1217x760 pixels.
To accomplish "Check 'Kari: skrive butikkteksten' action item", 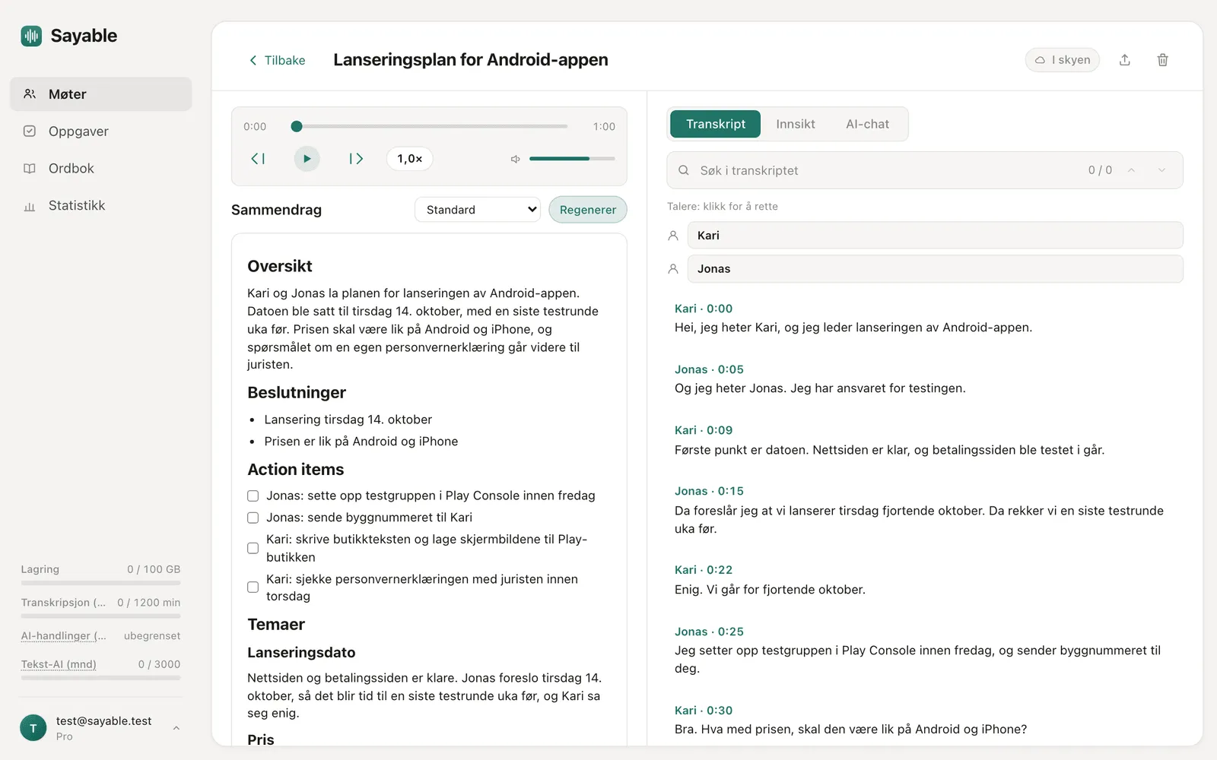I will coord(253,548).
